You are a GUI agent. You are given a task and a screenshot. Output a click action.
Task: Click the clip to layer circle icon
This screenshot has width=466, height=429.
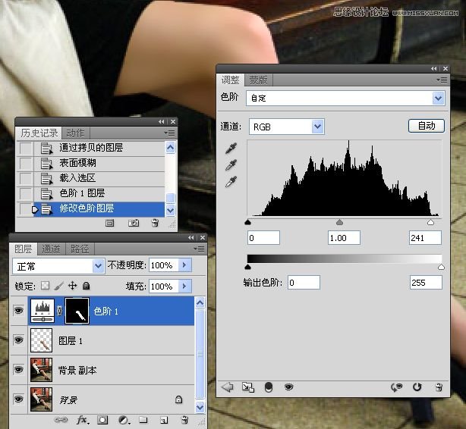269,387
